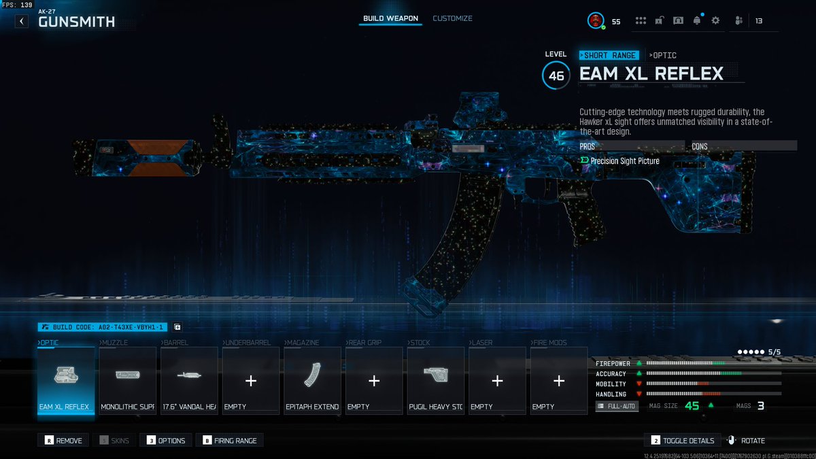816x459 pixels.
Task: Click the greyed-out SKINS button
Action: click(114, 441)
